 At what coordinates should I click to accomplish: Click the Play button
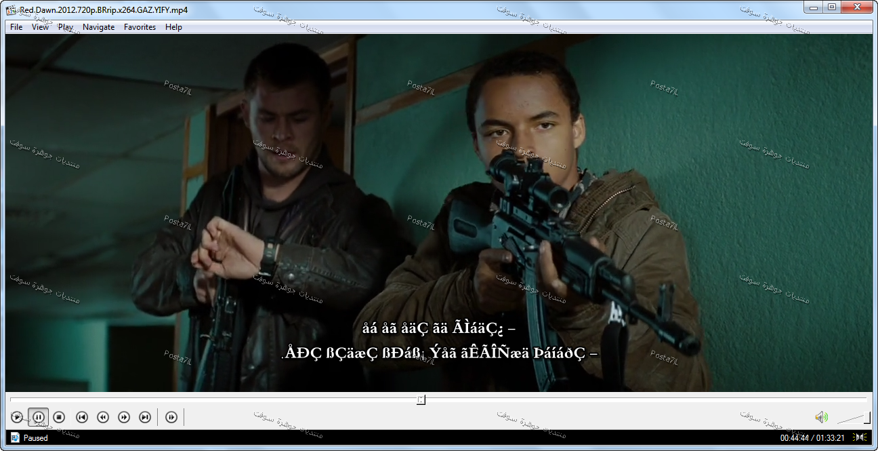[17, 417]
